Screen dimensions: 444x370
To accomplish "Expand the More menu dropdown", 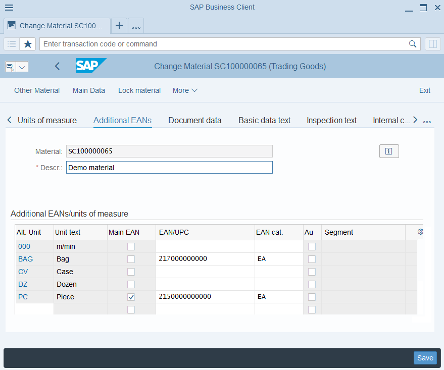I will [x=185, y=90].
